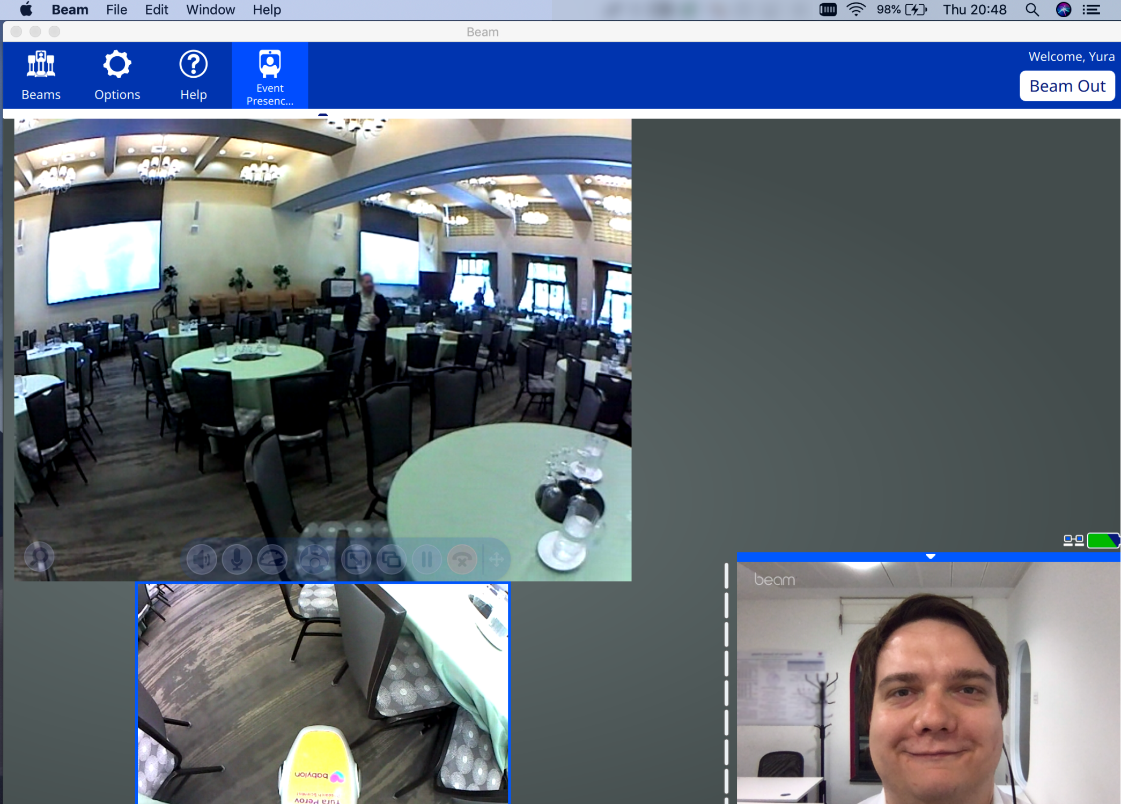Open the Beams list in the toolbar
This screenshot has width=1121, height=804.
pyautogui.click(x=41, y=76)
